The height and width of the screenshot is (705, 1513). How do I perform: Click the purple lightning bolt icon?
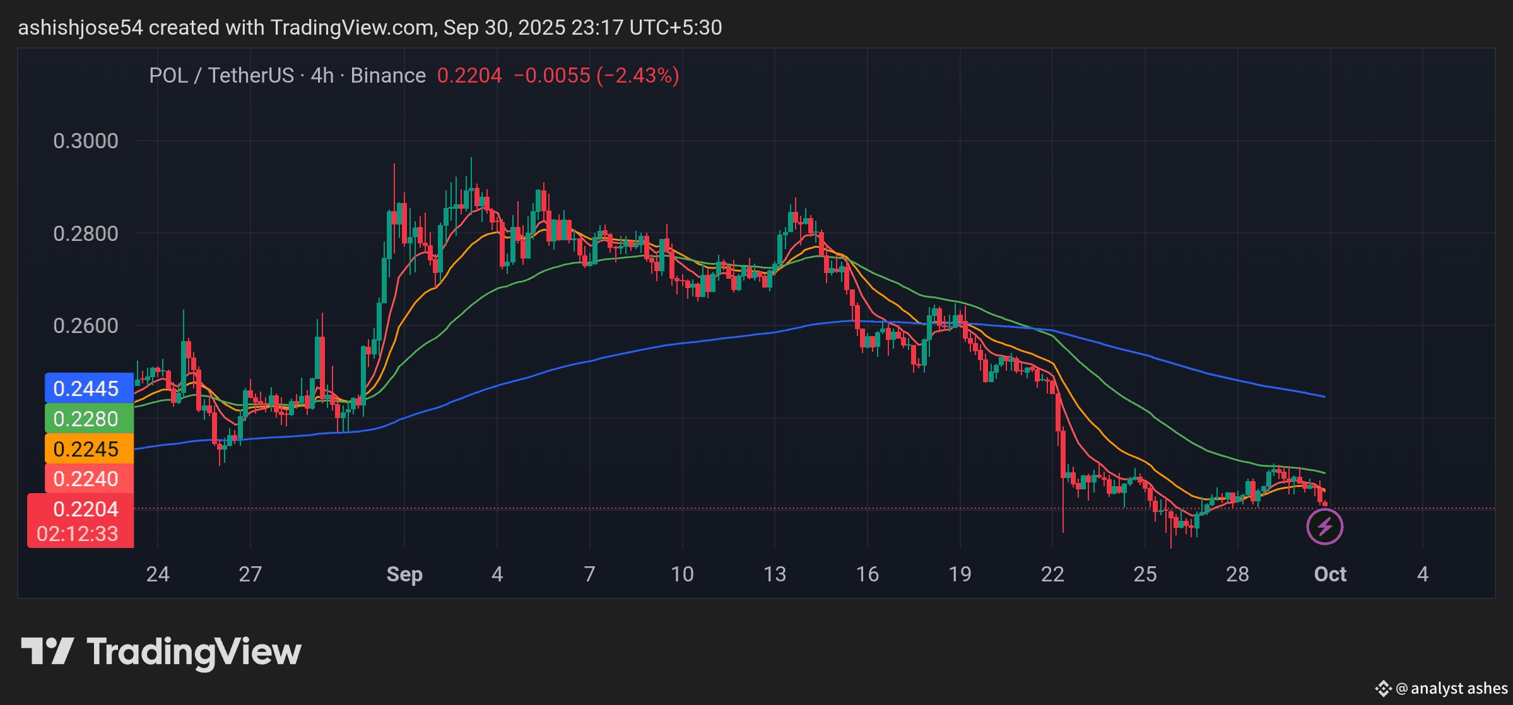click(x=1324, y=526)
